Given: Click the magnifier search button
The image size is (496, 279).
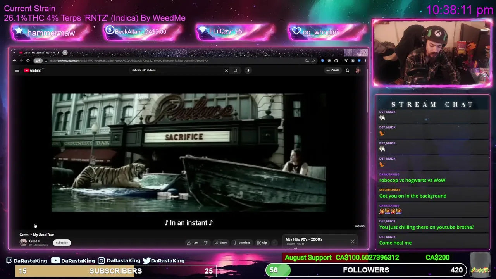Looking at the screenshot, I should tap(235, 70).
